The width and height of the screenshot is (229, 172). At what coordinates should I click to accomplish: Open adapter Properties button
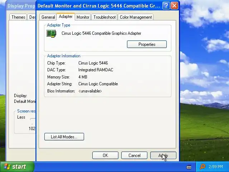pos(147,44)
